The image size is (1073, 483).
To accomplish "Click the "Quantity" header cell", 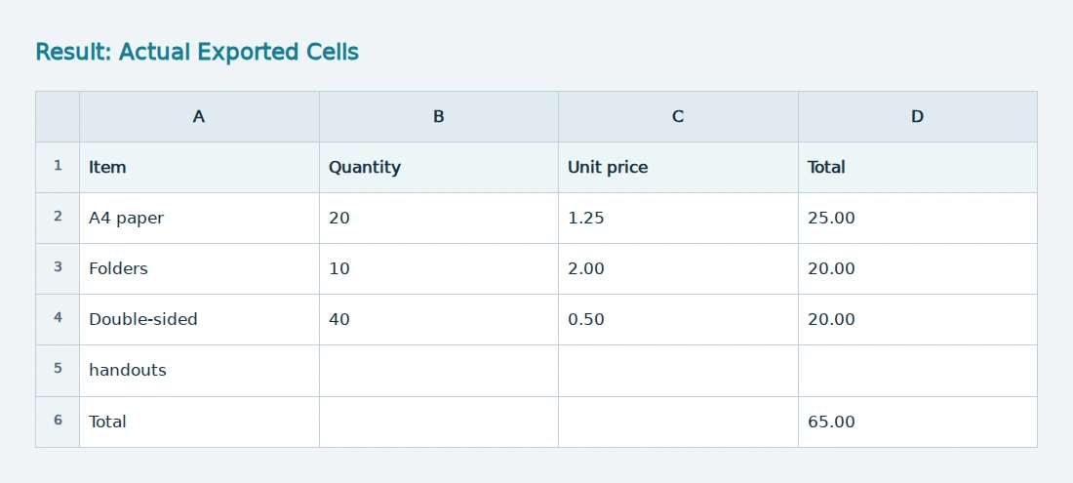I will click(x=439, y=167).
